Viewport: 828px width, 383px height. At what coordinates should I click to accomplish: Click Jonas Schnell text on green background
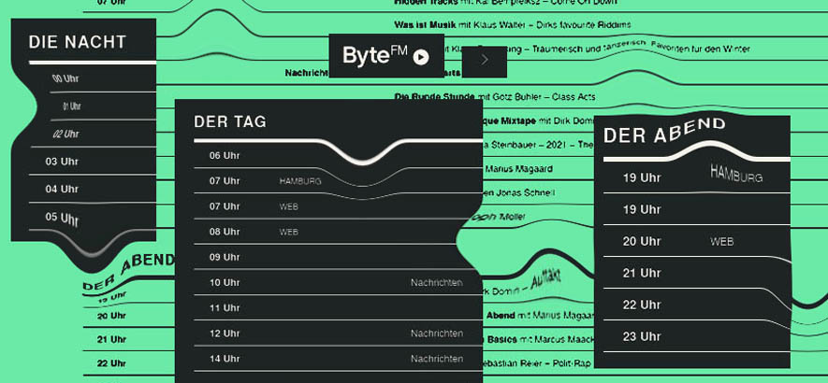click(526, 193)
